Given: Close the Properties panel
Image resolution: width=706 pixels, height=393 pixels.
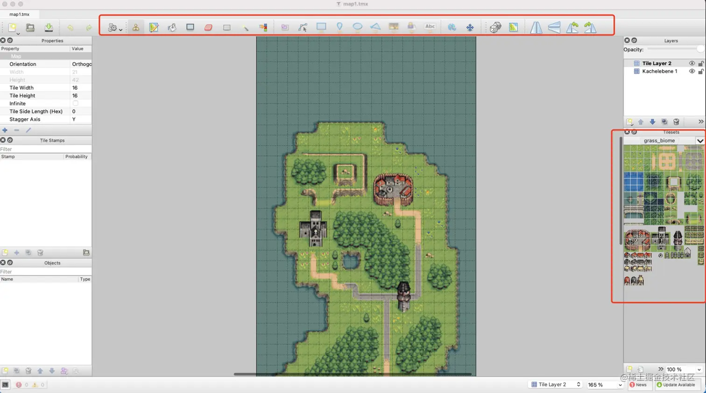Looking at the screenshot, I should point(3,41).
